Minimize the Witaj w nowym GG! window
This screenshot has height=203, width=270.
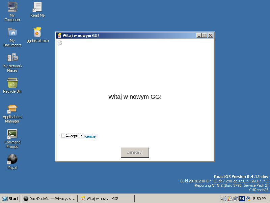199,36
